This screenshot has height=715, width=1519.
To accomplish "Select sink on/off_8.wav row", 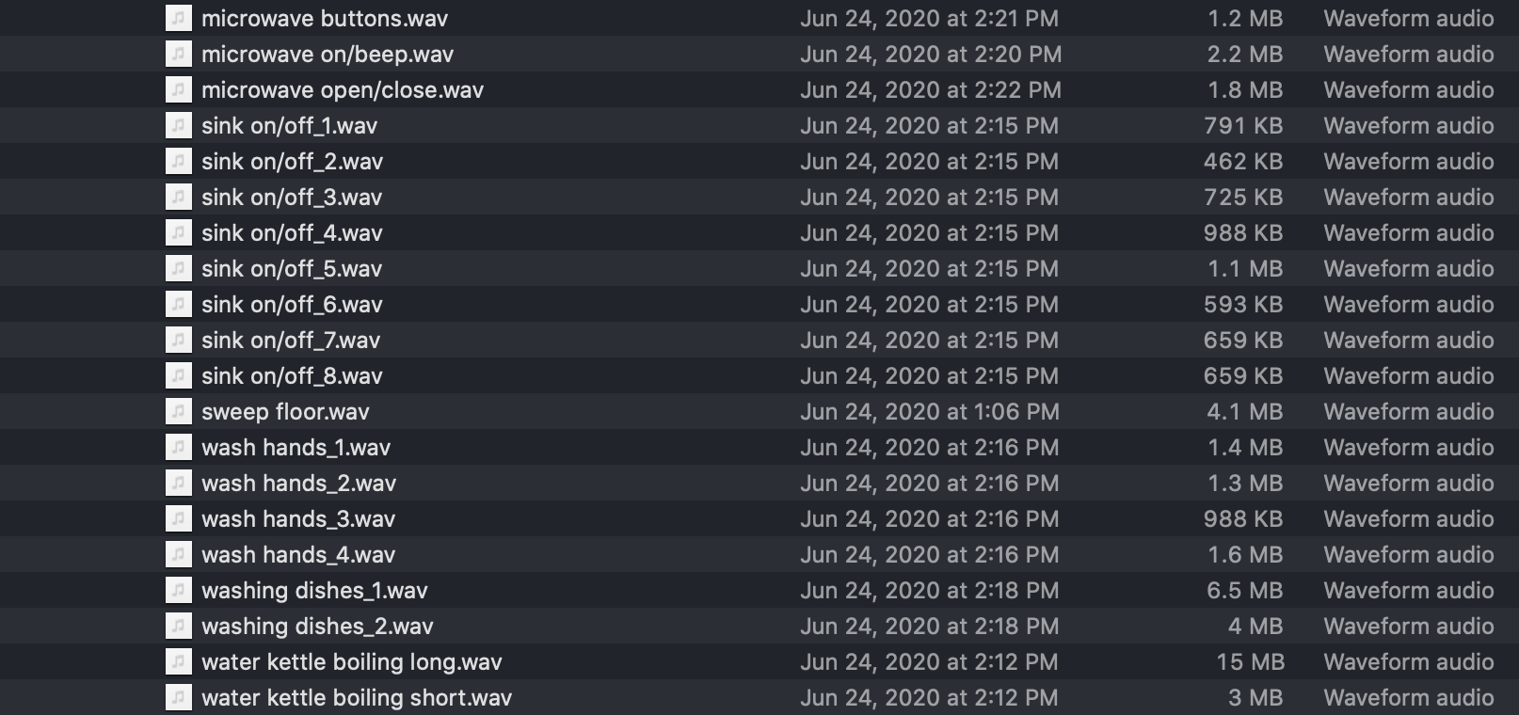I will pyautogui.click(x=292, y=376).
